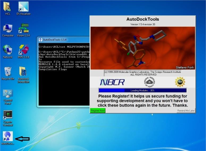Viewport: 206px width, 151px height.
Task: Click the Loading Modules progress bar
Action: 142,90
